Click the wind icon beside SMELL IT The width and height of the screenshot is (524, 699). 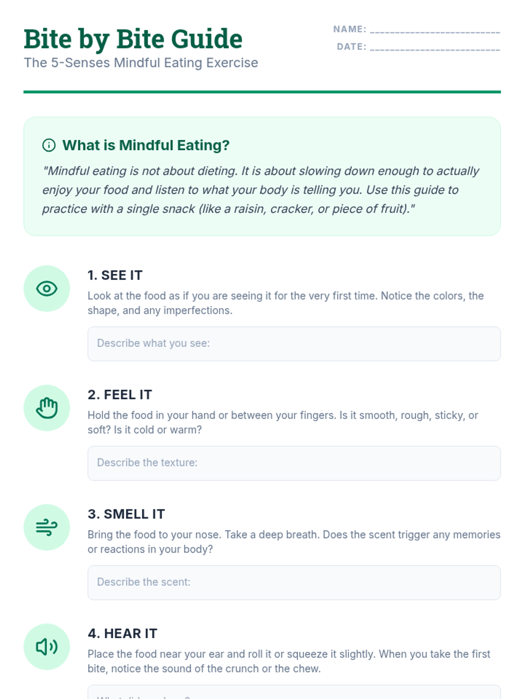click(47, 527)
